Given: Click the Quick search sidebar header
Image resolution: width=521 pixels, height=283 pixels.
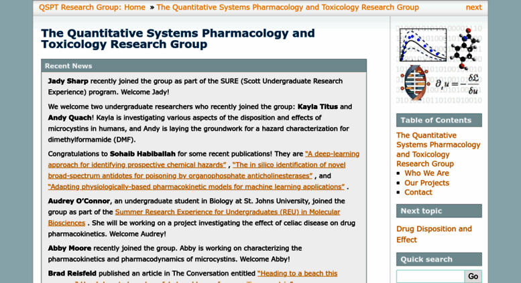Looking at the screenshot, I should click(439, 260).
